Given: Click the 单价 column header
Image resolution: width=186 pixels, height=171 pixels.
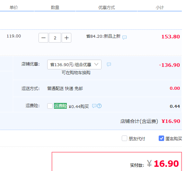Looking at the screenshot, I should coord(14,7).
